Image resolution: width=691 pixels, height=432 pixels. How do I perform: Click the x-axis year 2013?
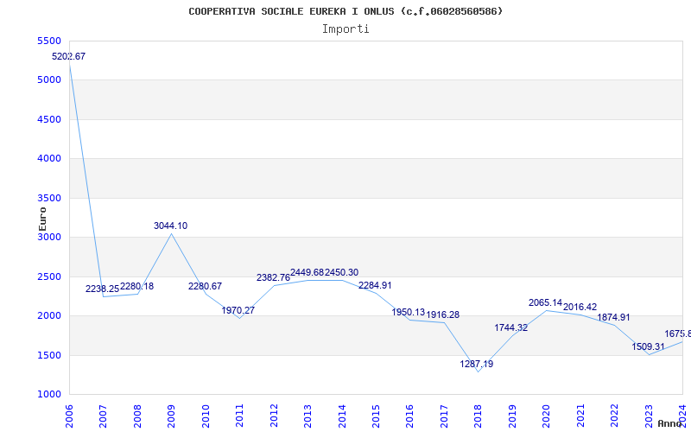pyautogui.click(x=307, y=416)
